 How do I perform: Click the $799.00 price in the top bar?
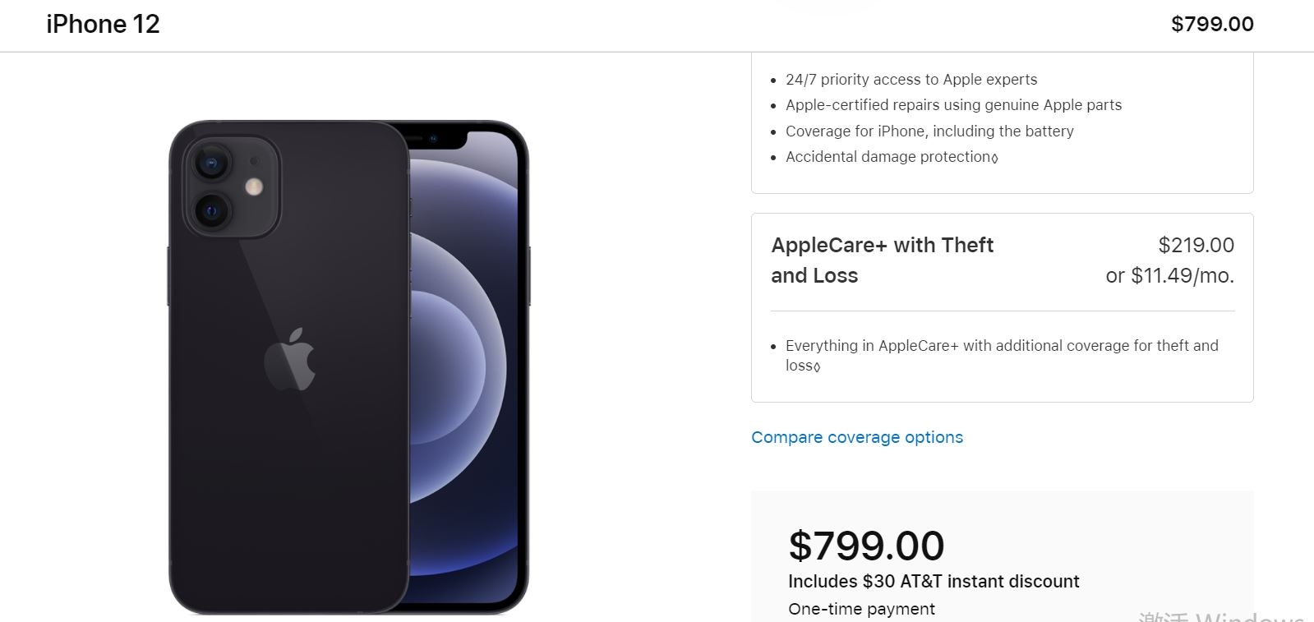tap(1211, 25)
